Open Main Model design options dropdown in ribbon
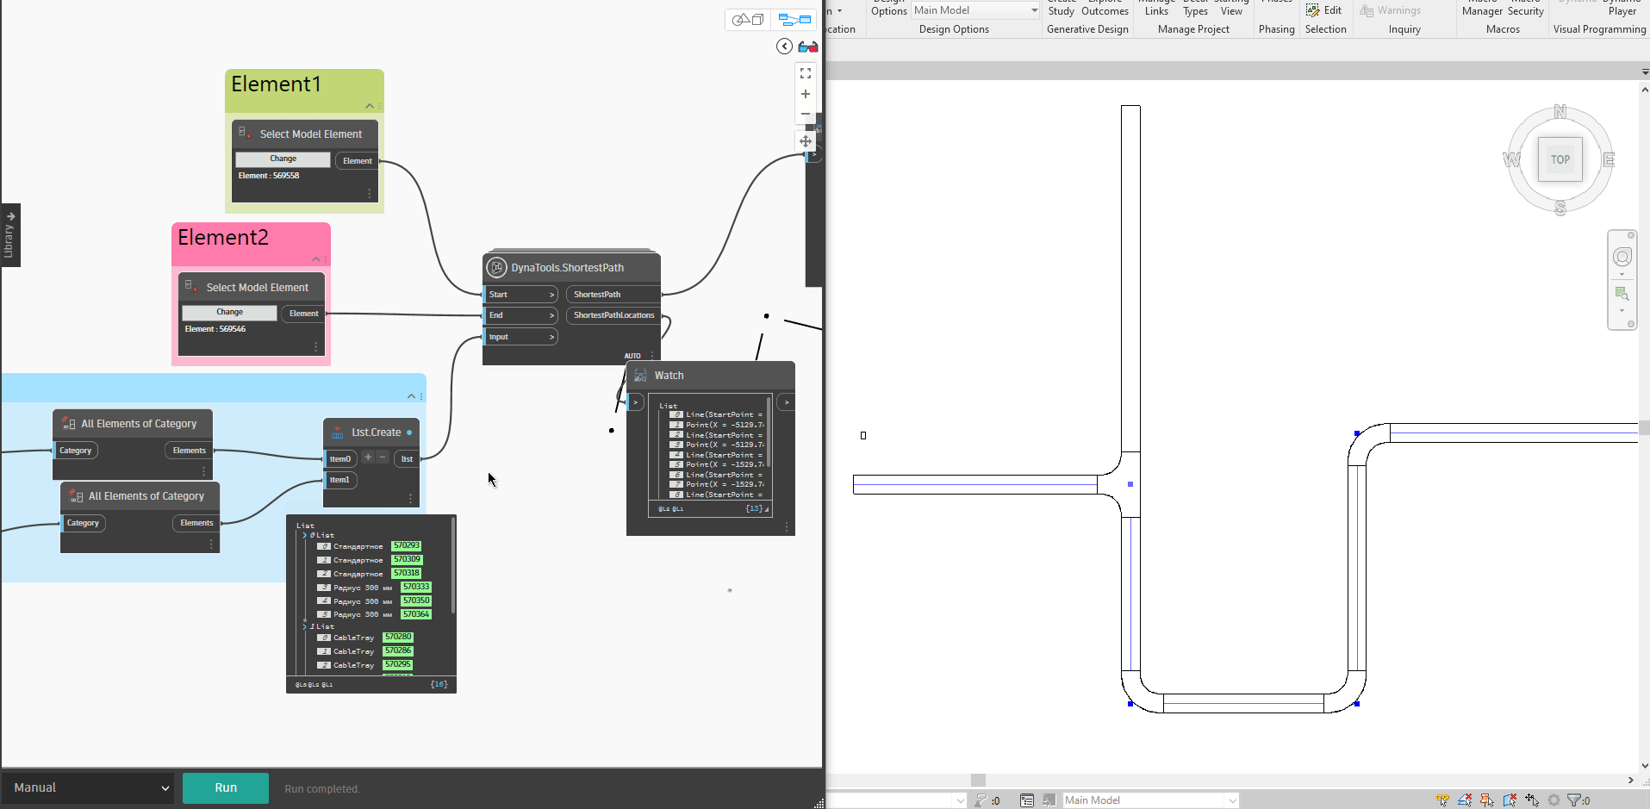 [x=975, y=10]
